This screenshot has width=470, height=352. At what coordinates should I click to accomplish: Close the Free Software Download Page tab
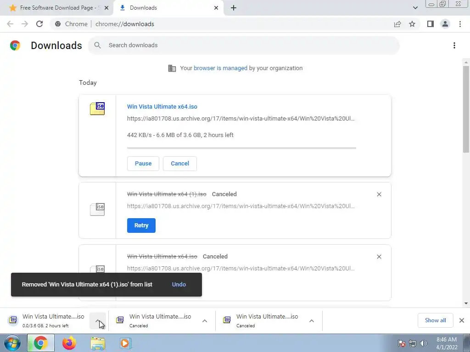(106, 8)
